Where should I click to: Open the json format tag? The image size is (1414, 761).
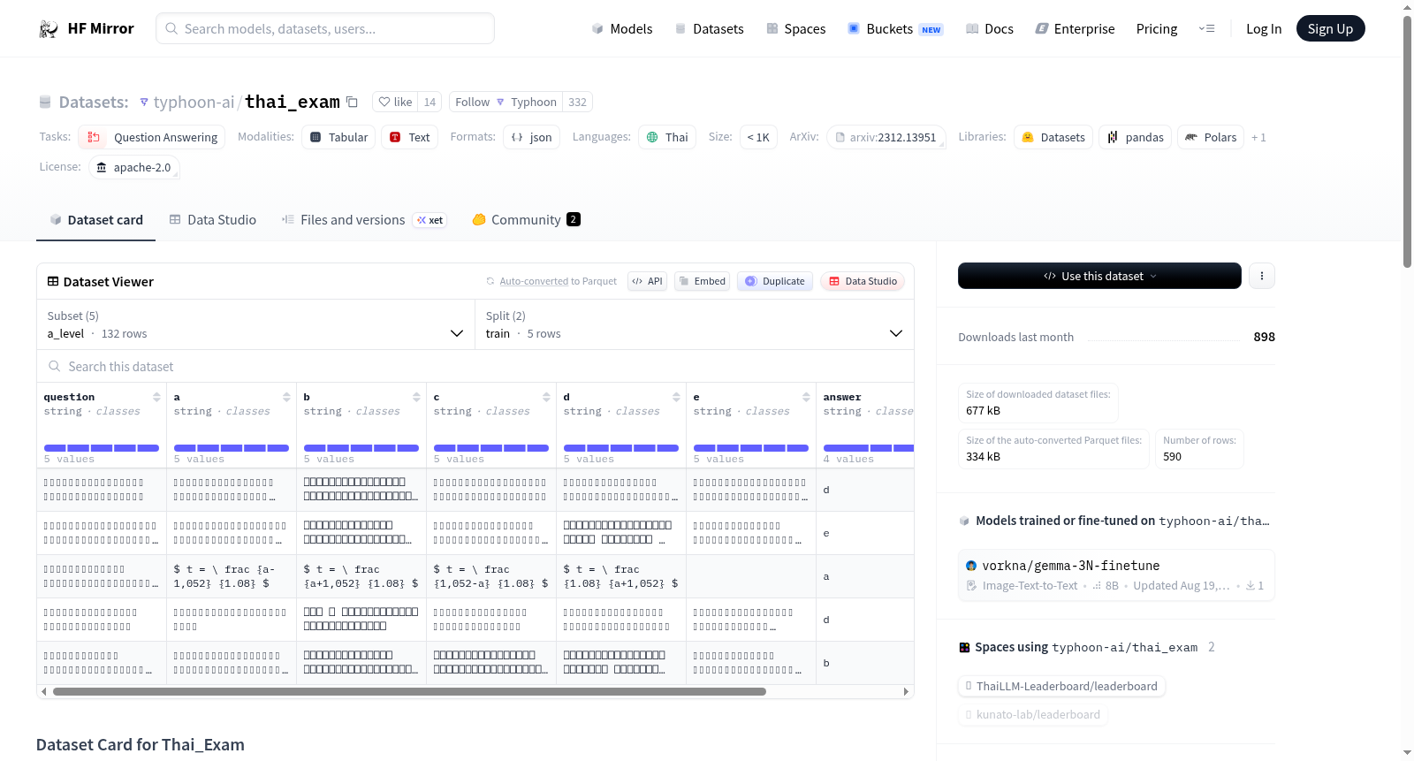(531, 137)
